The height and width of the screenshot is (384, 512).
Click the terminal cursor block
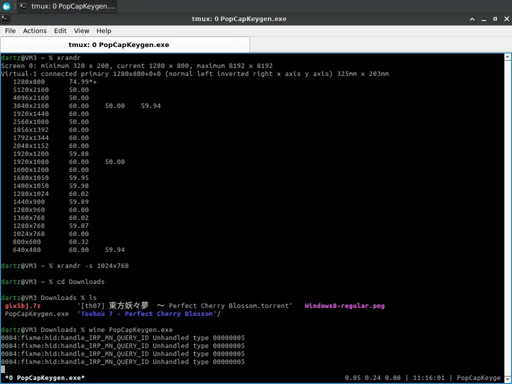click(3, 369)
